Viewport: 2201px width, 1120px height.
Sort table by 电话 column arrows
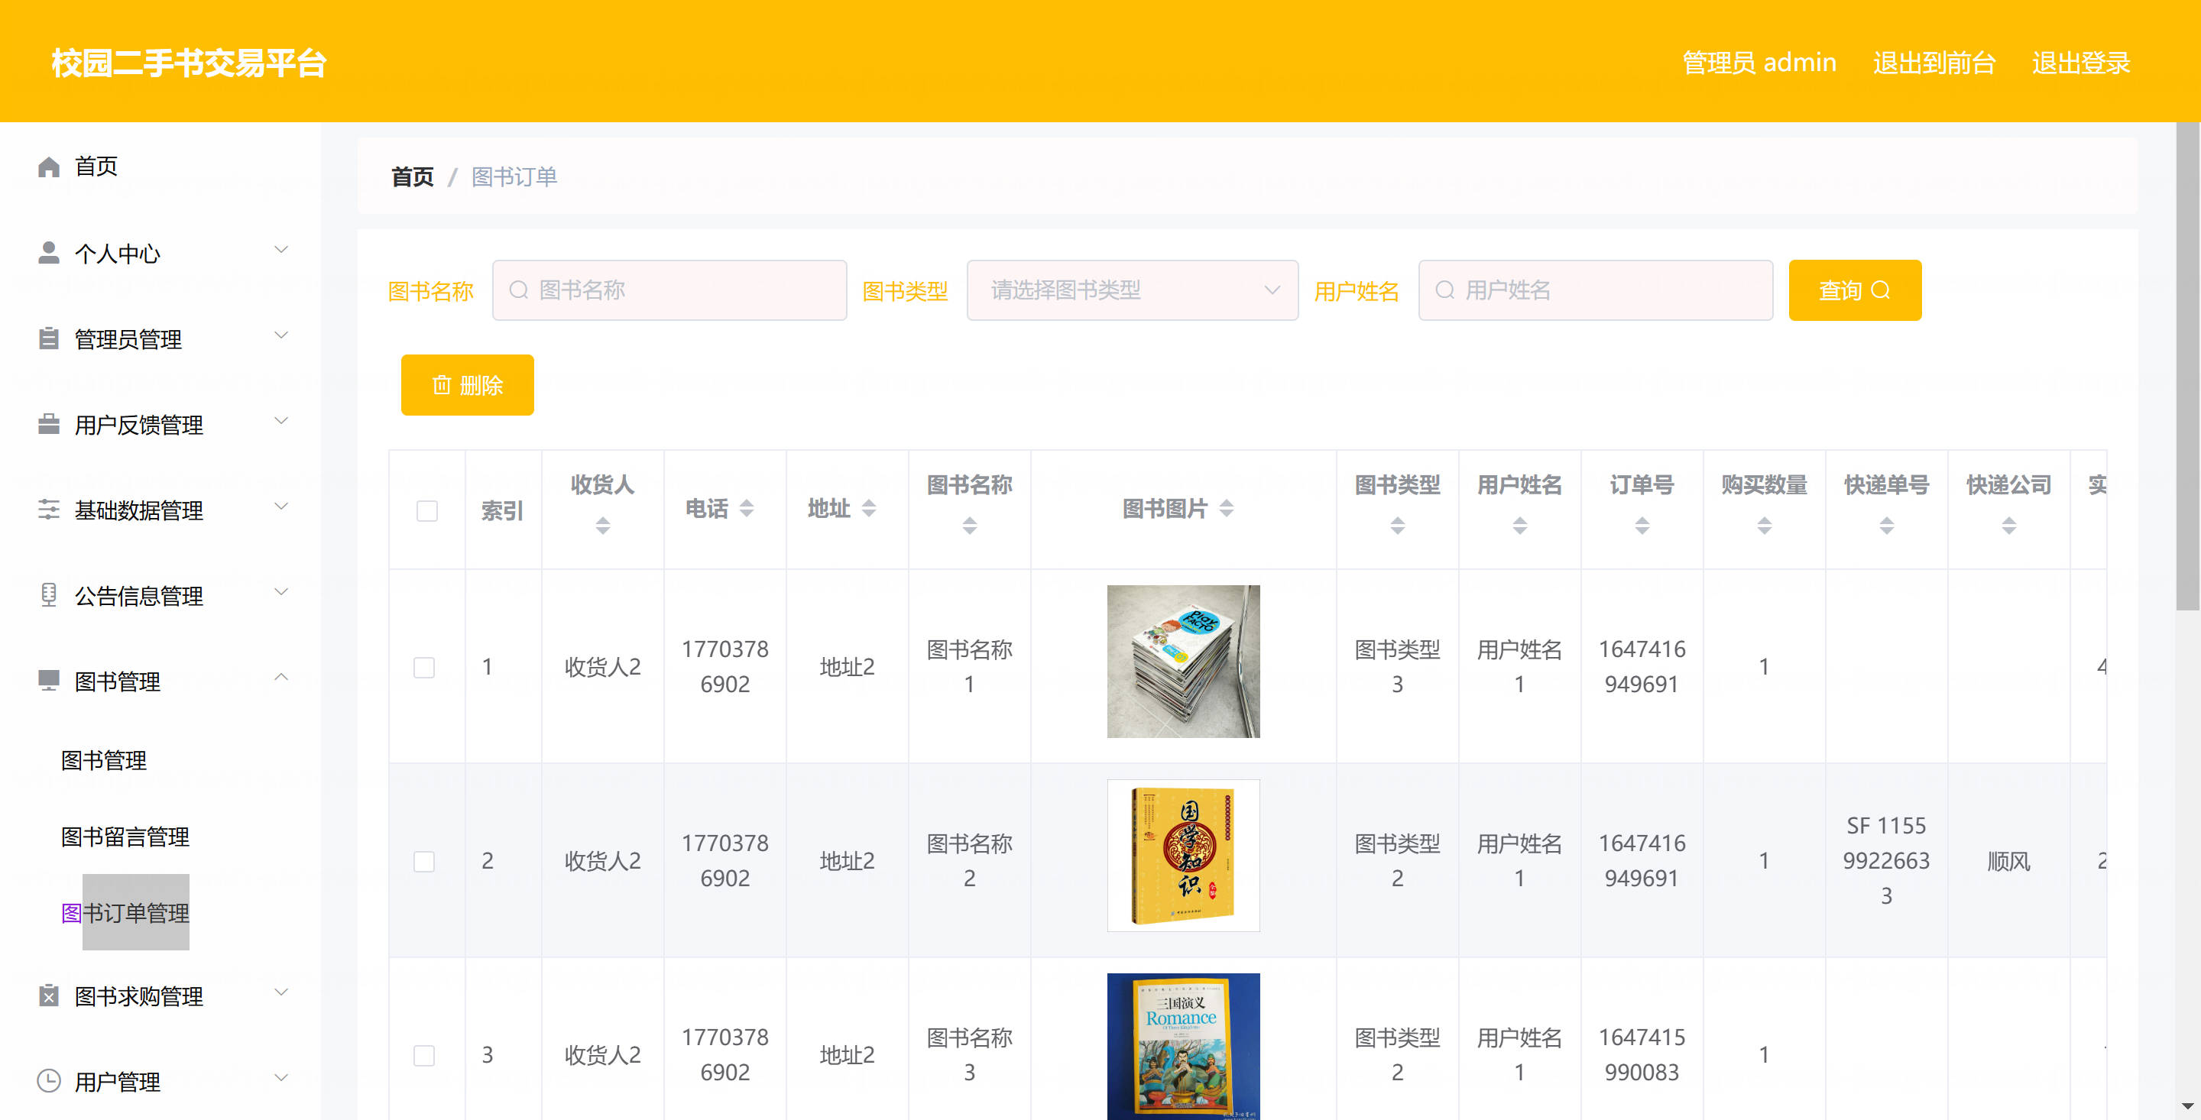(746, 508)
